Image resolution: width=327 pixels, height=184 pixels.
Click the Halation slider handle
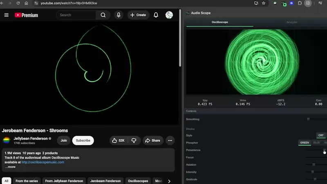point(314,165)
